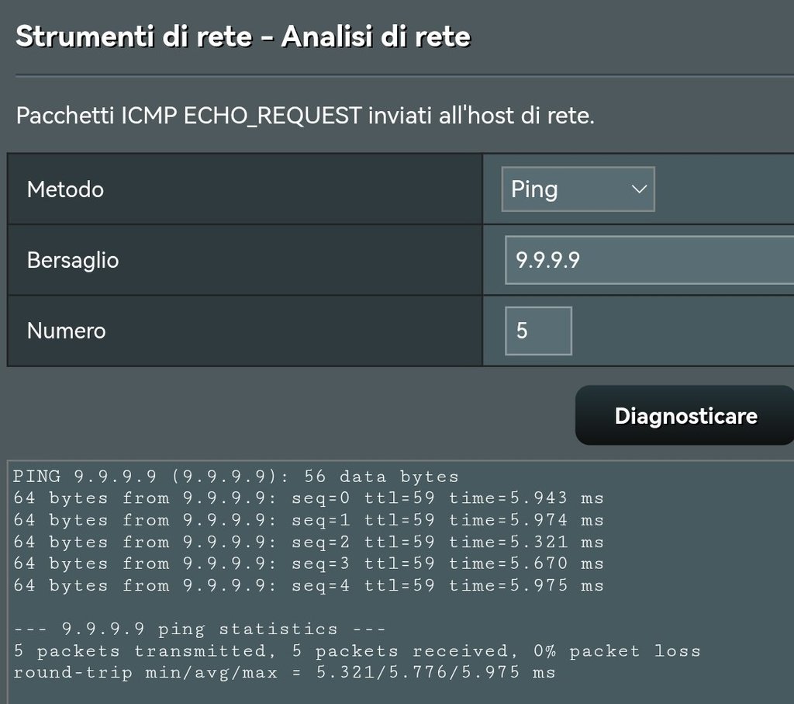Click the seq=1 ping result line
This screenshot has width=794, height=704.
coord(308,520)
